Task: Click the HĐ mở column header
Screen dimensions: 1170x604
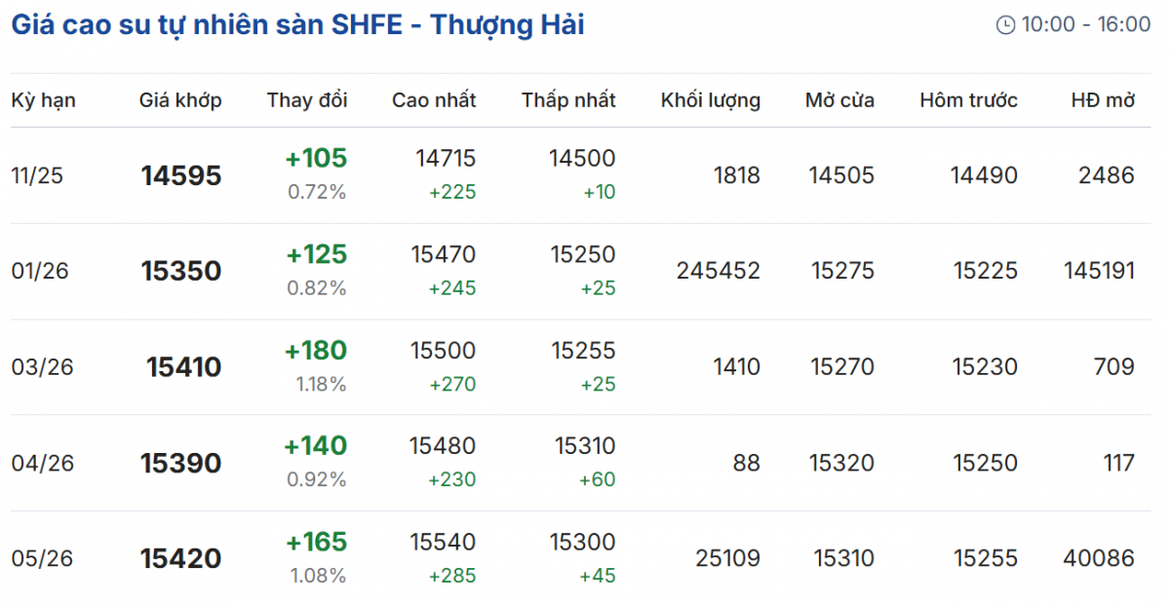Action: coord(1103,100)
